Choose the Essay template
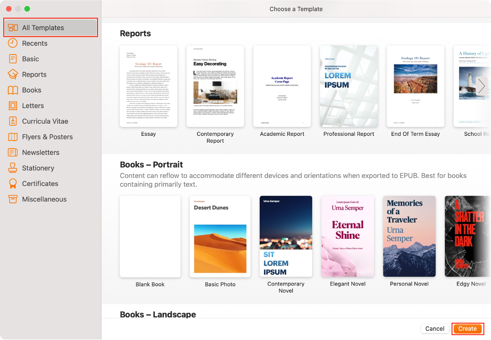491x340 pixels. point(149,87)
